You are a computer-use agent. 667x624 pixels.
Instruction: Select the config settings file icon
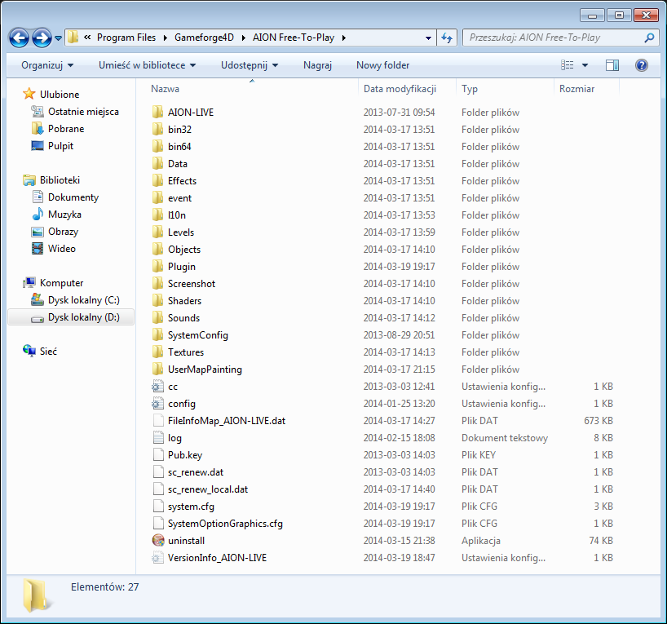[x=158, y=403]
